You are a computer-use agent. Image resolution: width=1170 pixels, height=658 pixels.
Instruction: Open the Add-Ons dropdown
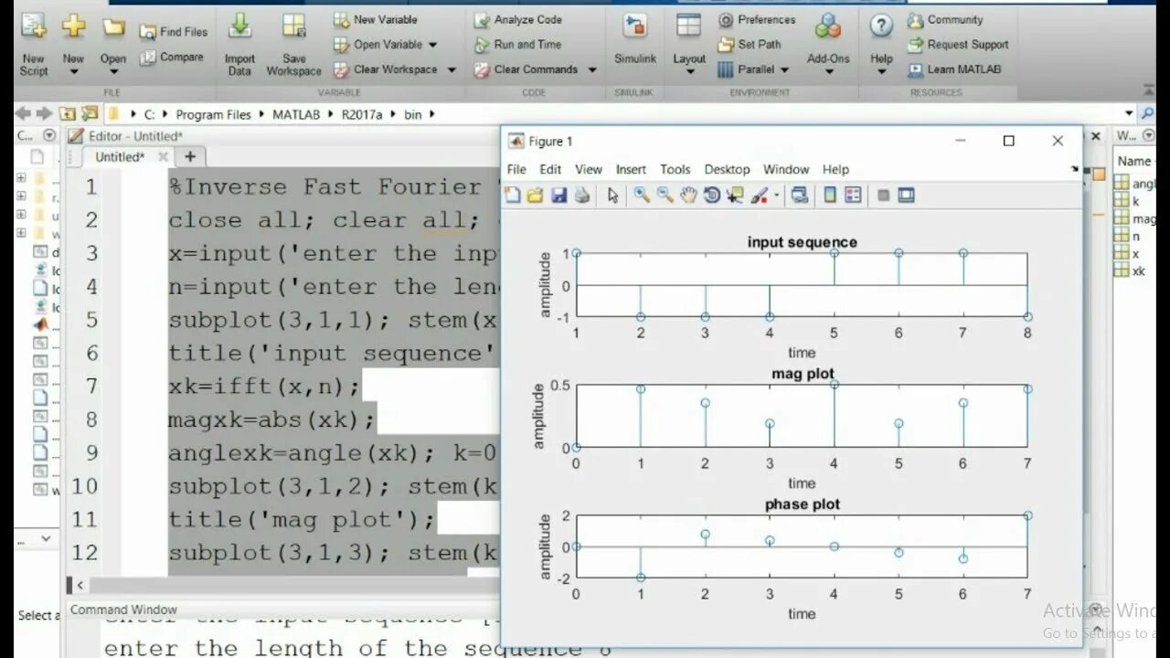(x=828, y=71)
